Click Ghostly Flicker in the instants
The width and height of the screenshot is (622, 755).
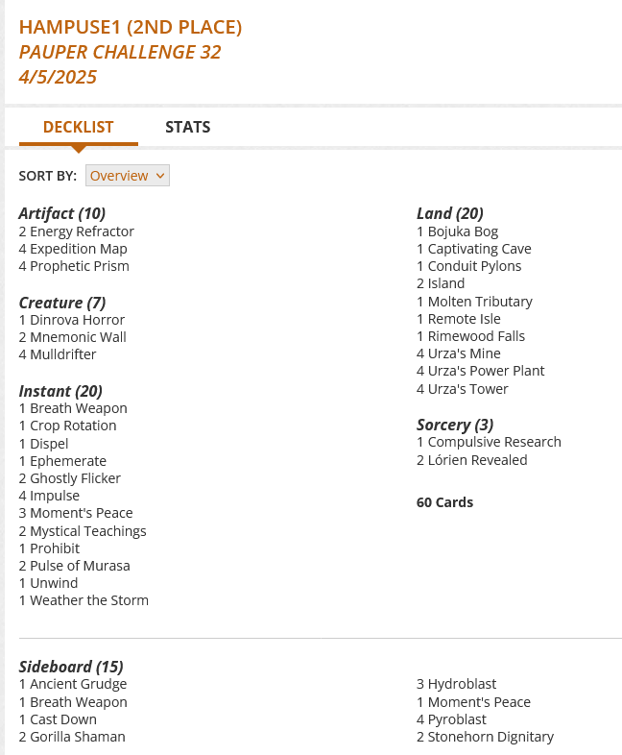pyautogui.click(x=75, y=478)
